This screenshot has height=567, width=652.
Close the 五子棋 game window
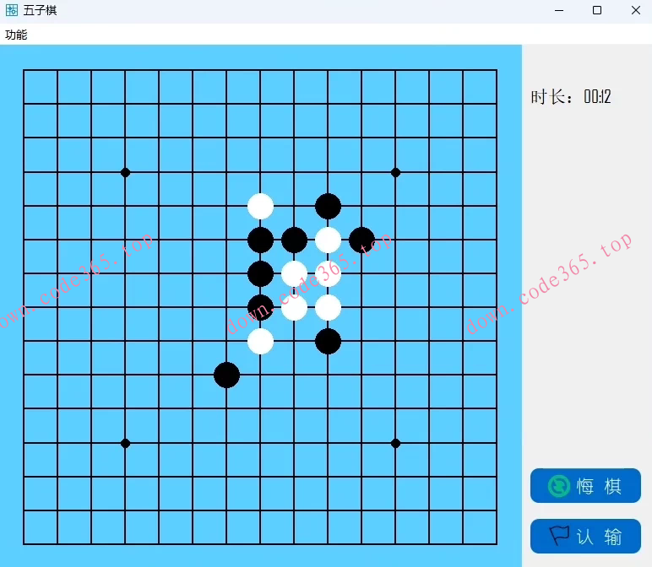635,10
